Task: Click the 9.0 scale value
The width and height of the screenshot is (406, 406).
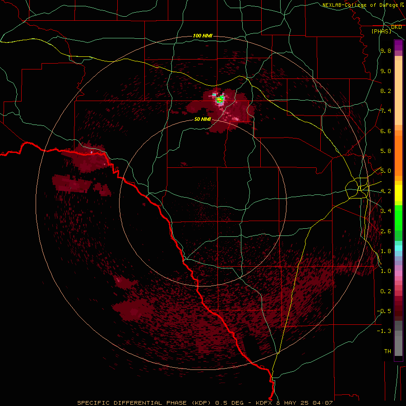Action: pyautogui.click(x=386, y=71)
